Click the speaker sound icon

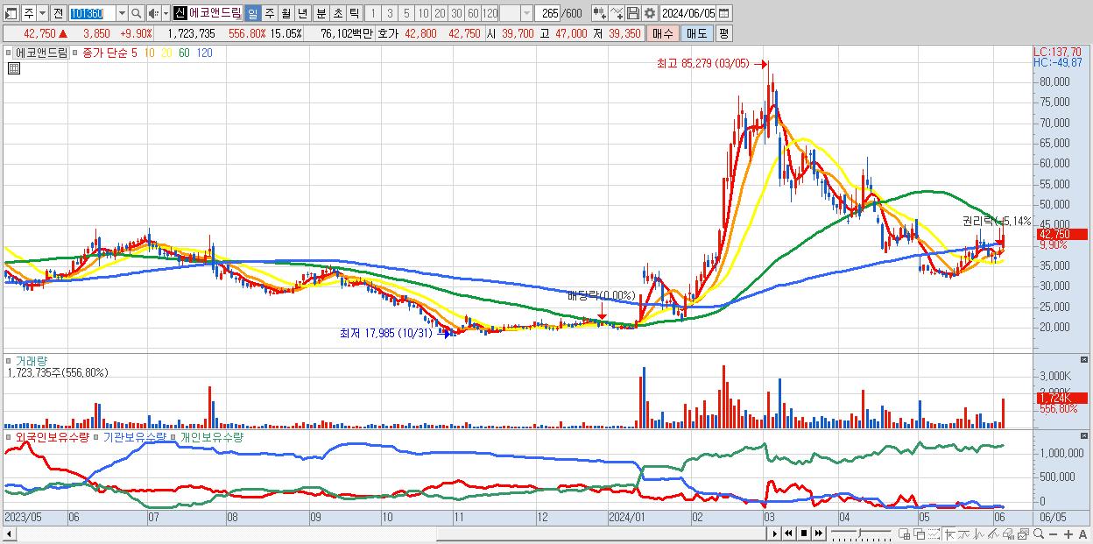point(153,13)
